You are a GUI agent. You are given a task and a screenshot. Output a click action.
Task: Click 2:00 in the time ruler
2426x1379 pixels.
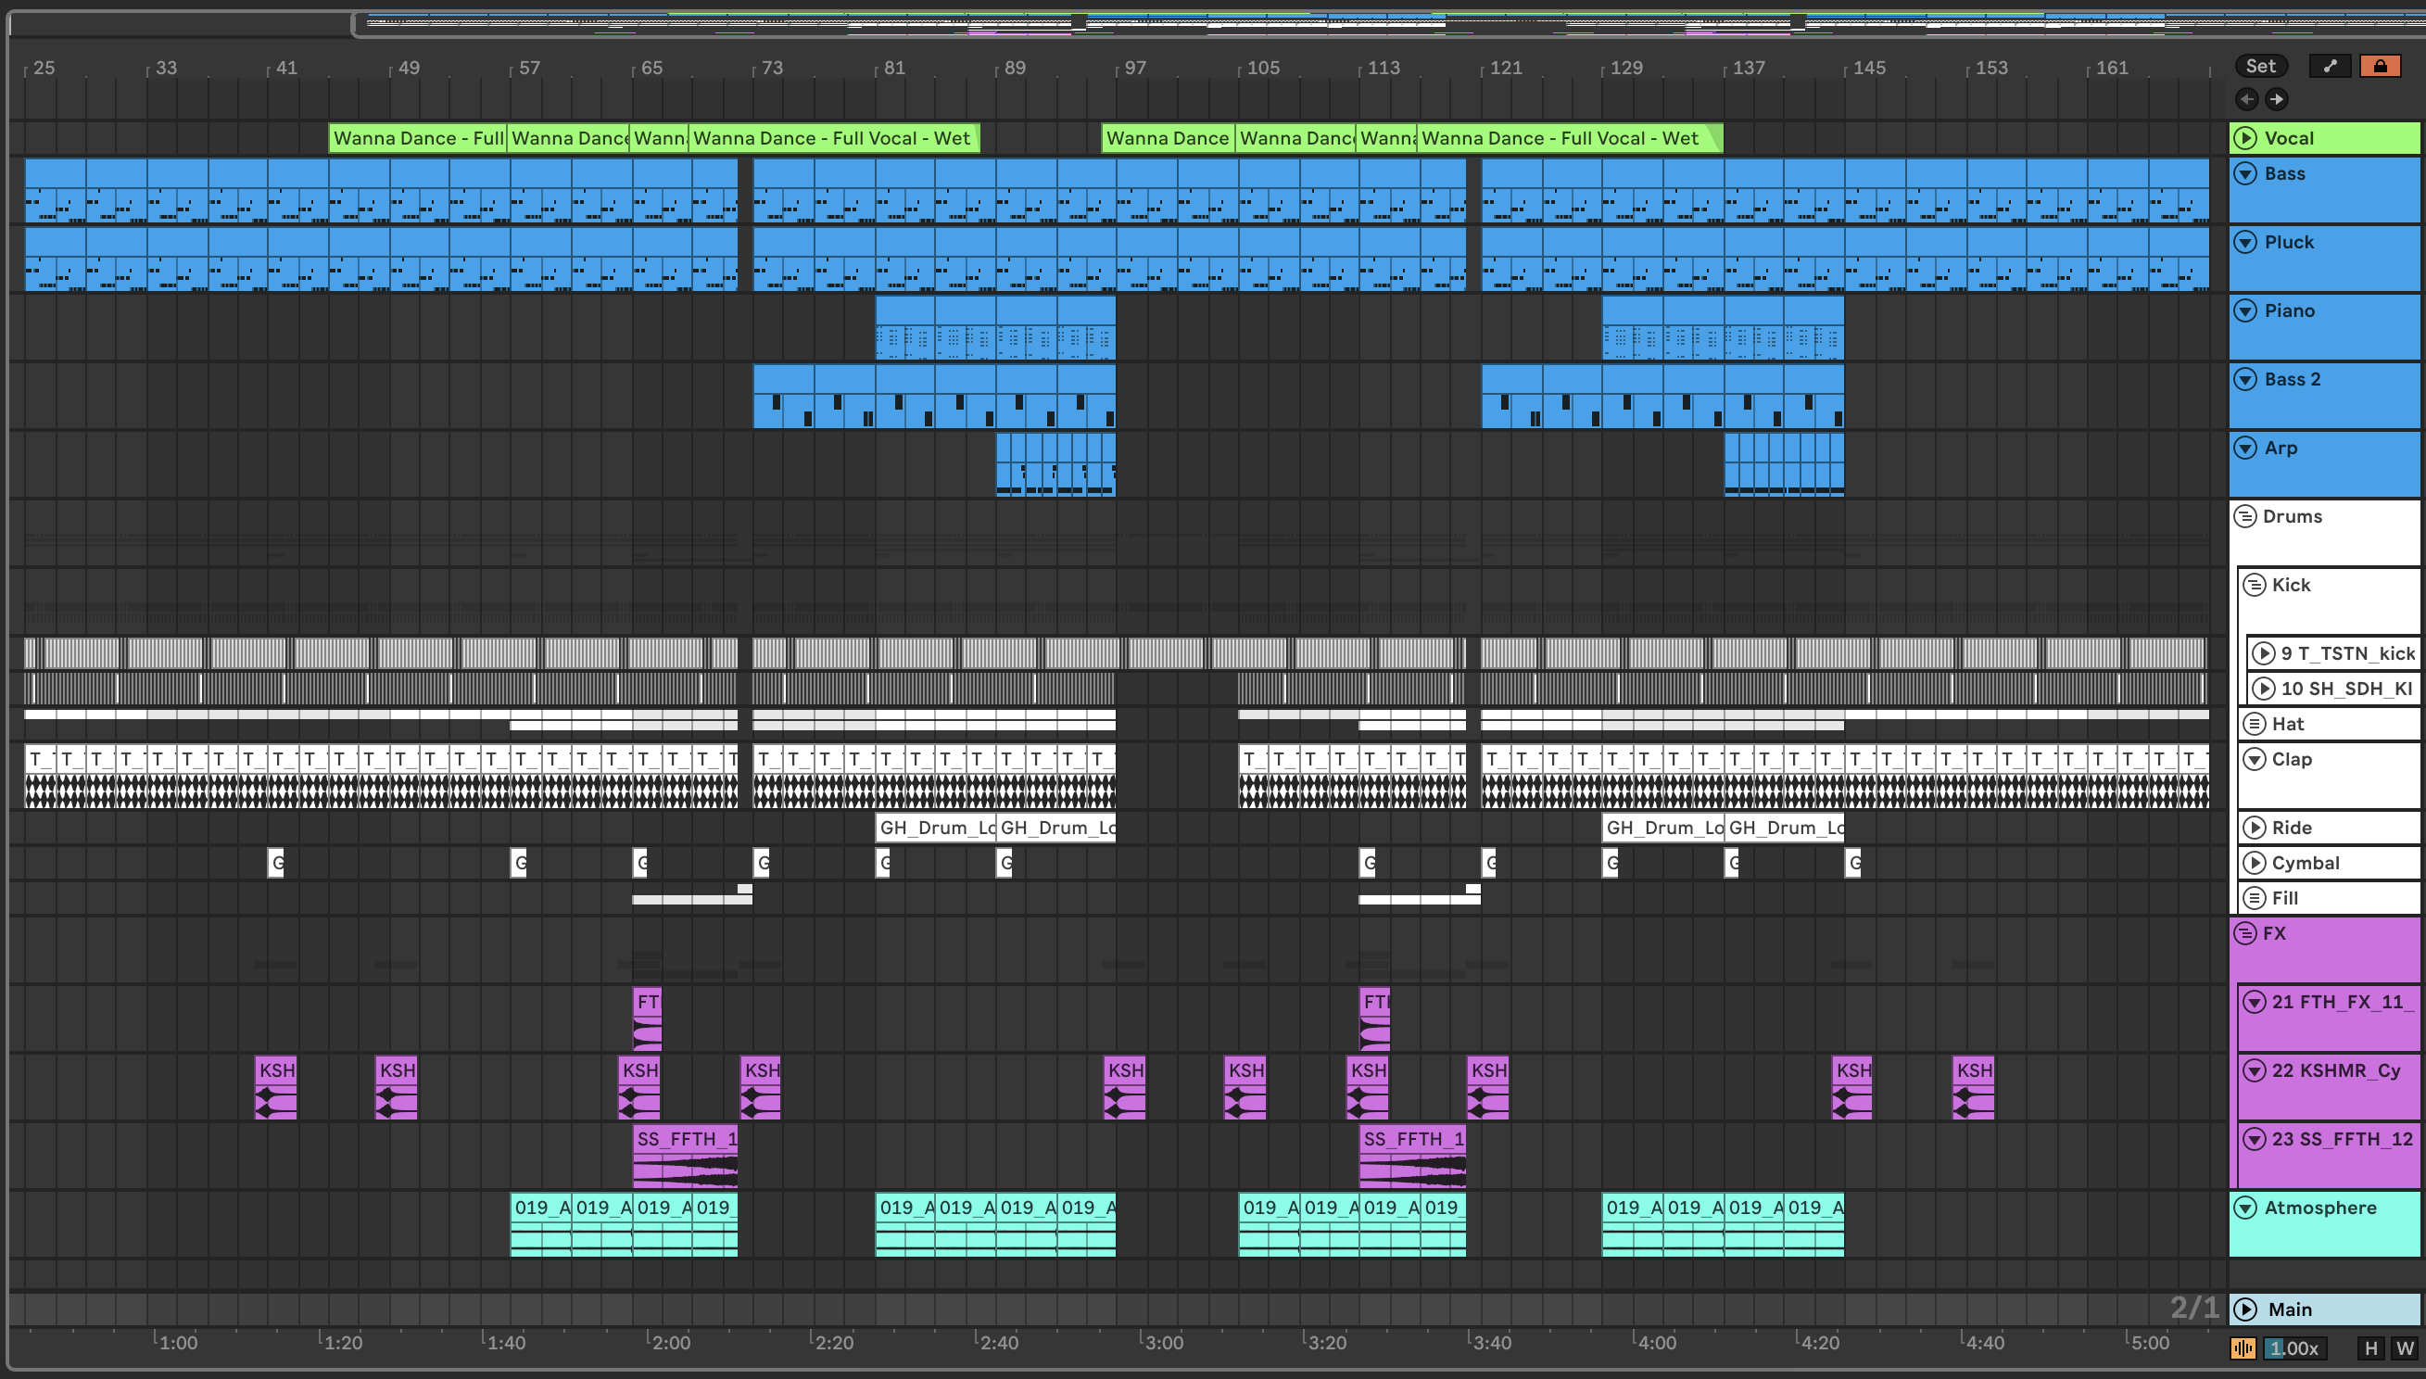[x=670, y=1342]
